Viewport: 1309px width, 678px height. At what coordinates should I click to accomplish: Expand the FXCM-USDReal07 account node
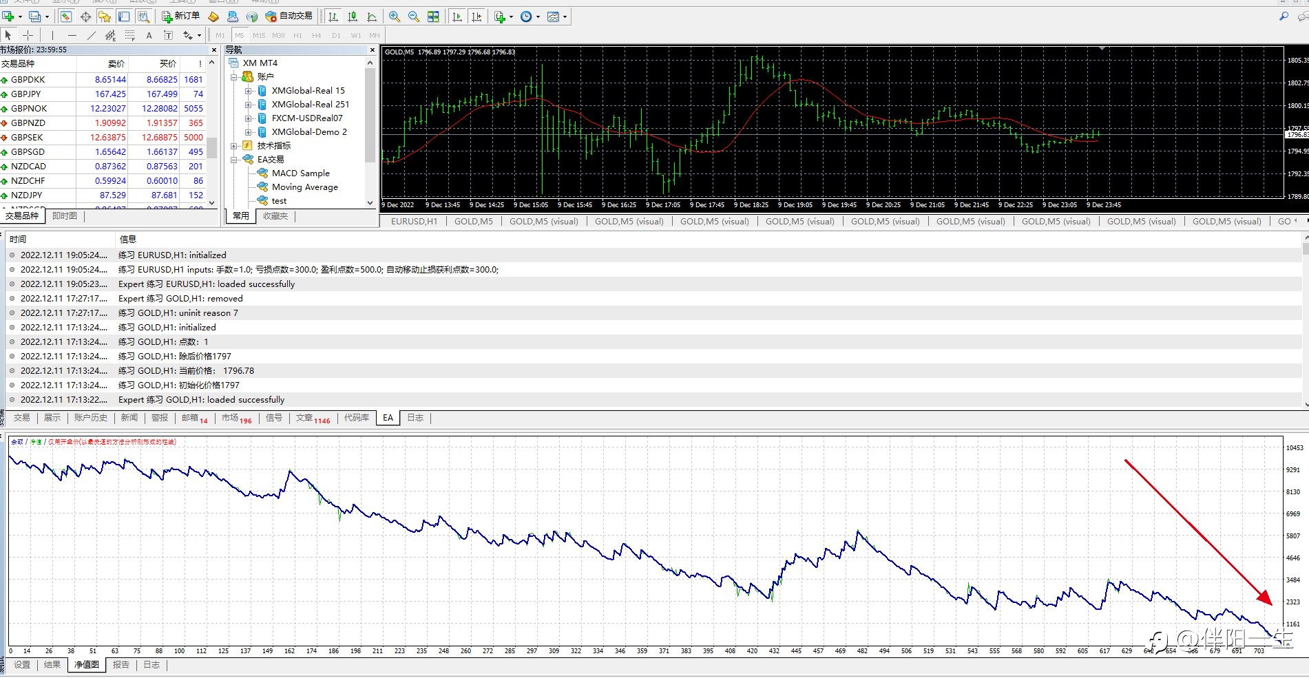248,118
